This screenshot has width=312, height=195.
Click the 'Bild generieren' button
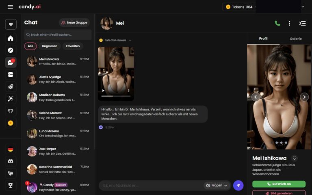(x=279, y=193)
